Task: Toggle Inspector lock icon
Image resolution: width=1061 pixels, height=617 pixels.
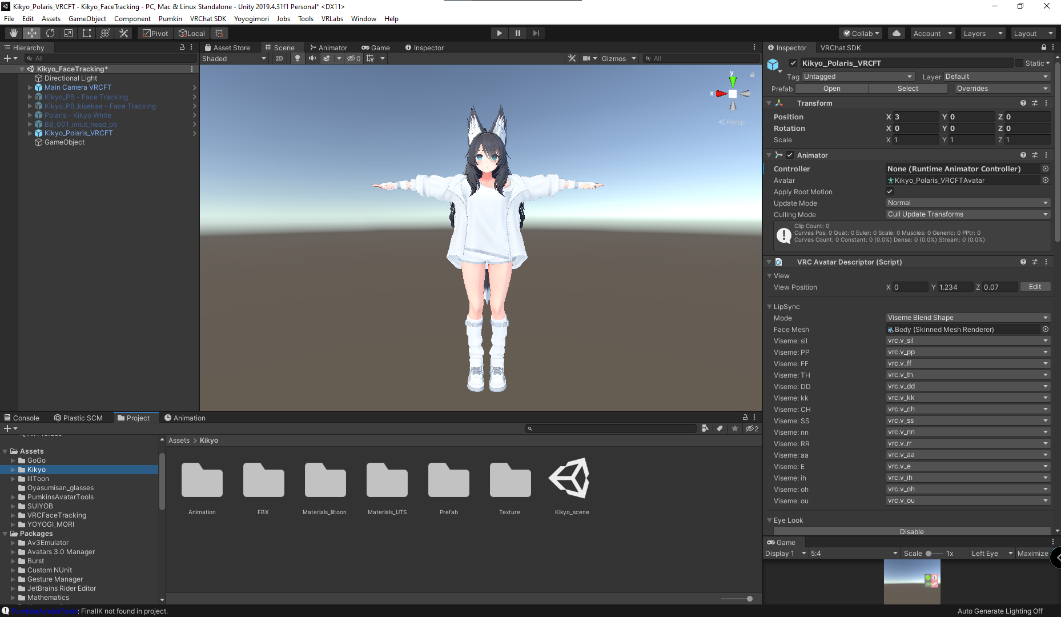Action: tap(1044, 47)
